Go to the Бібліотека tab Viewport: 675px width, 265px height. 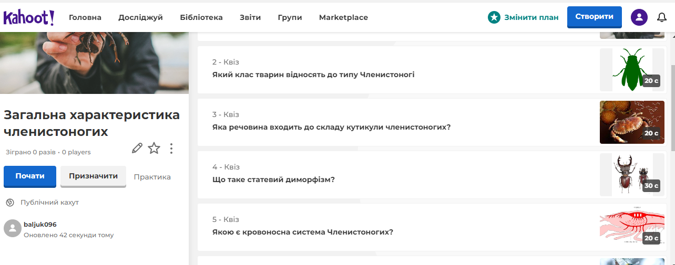tap(201, 17)
